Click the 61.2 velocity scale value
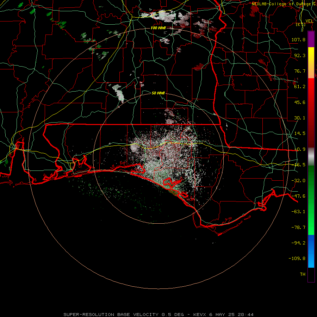 300,87
